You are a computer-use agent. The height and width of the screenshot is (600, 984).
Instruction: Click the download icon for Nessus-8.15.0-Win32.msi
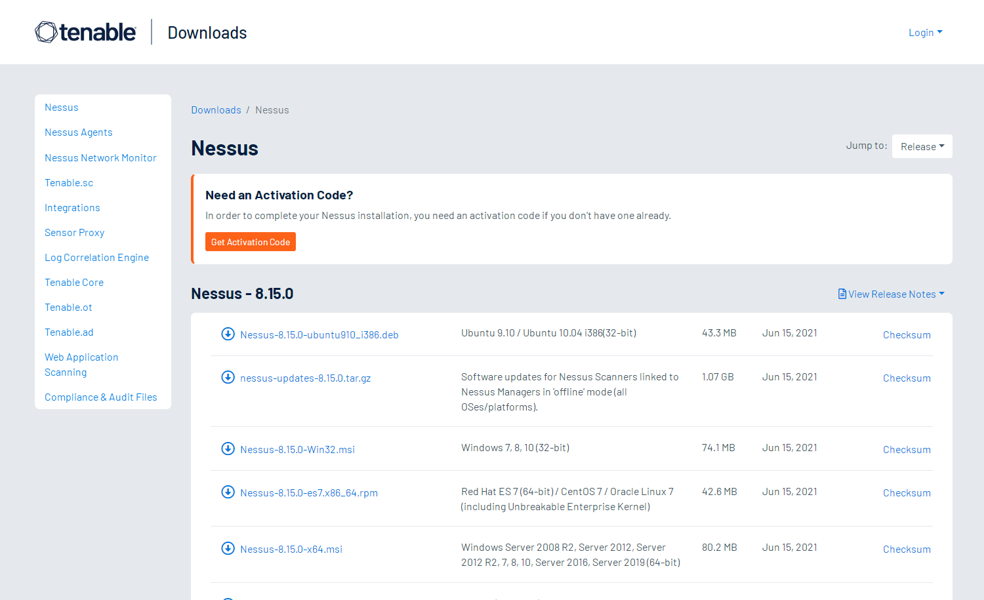click(228, 449)
